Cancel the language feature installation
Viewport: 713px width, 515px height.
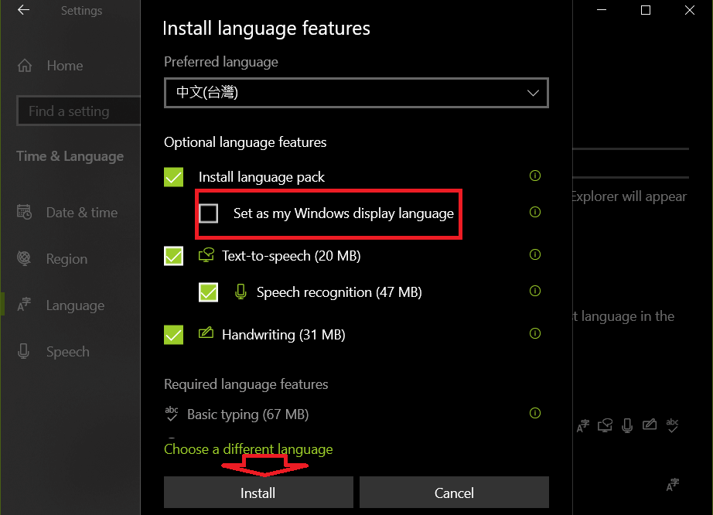(x=454, y=493)
